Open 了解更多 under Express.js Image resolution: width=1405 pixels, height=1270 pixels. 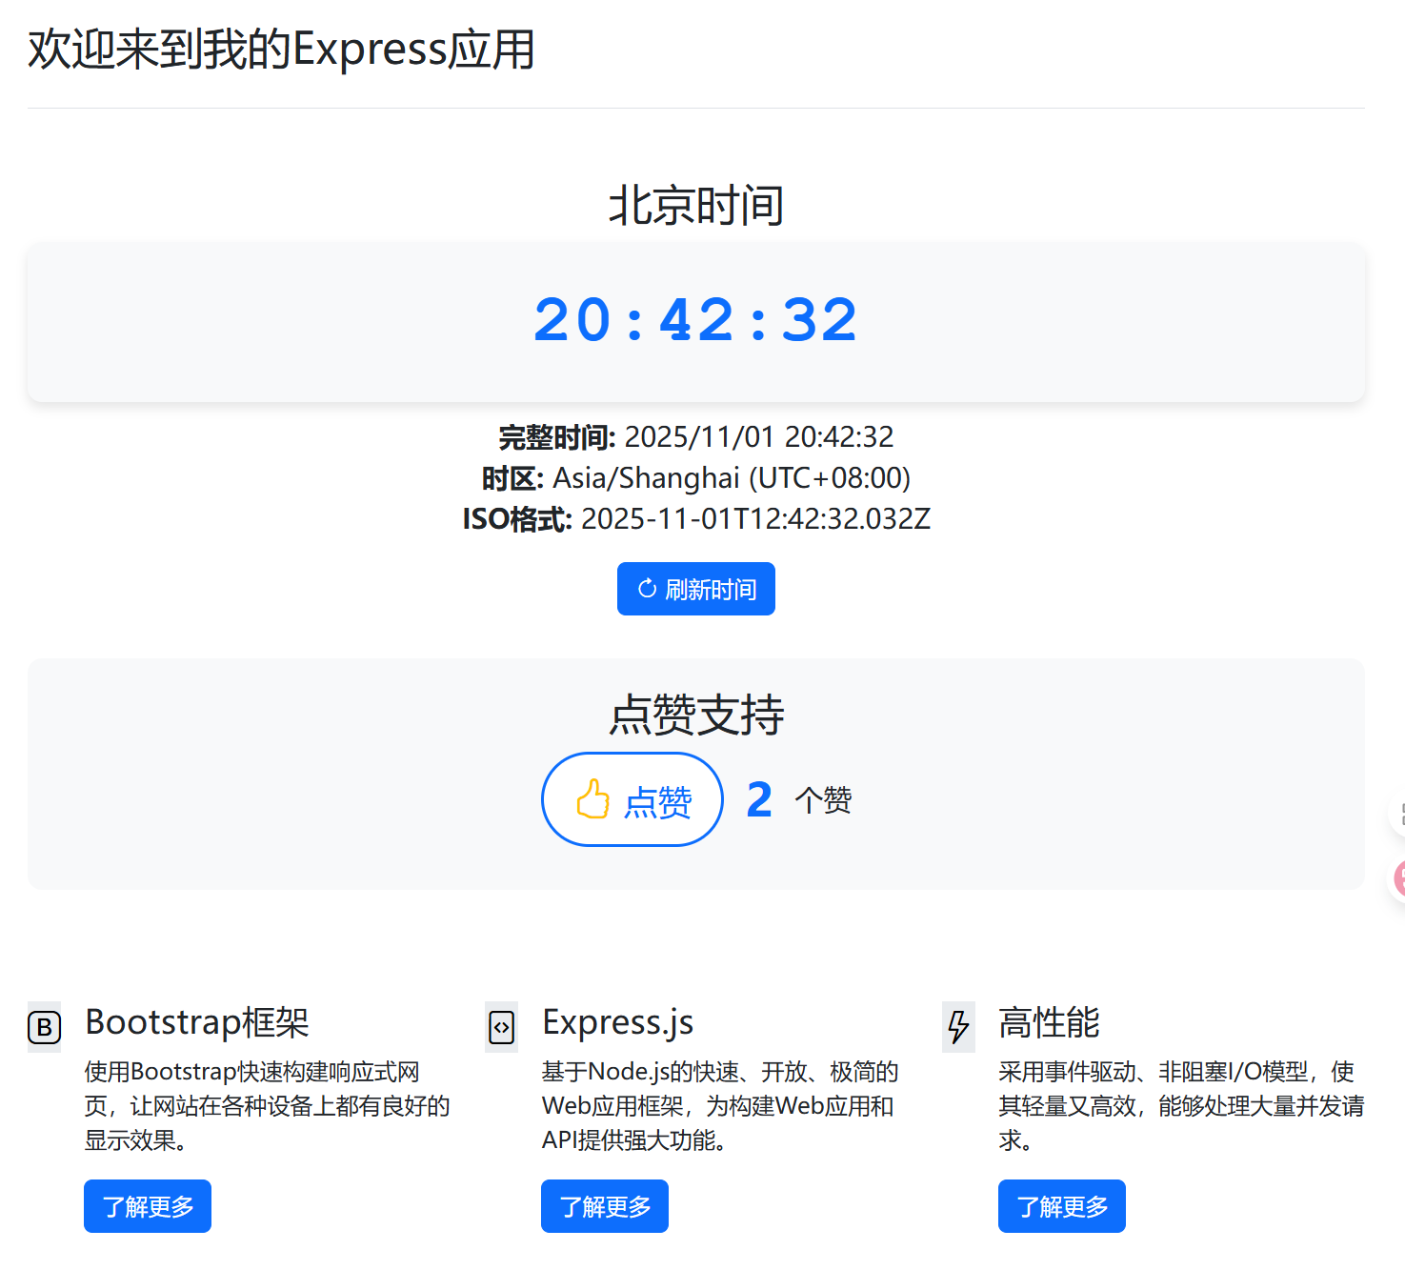(x=605, y=1206)
